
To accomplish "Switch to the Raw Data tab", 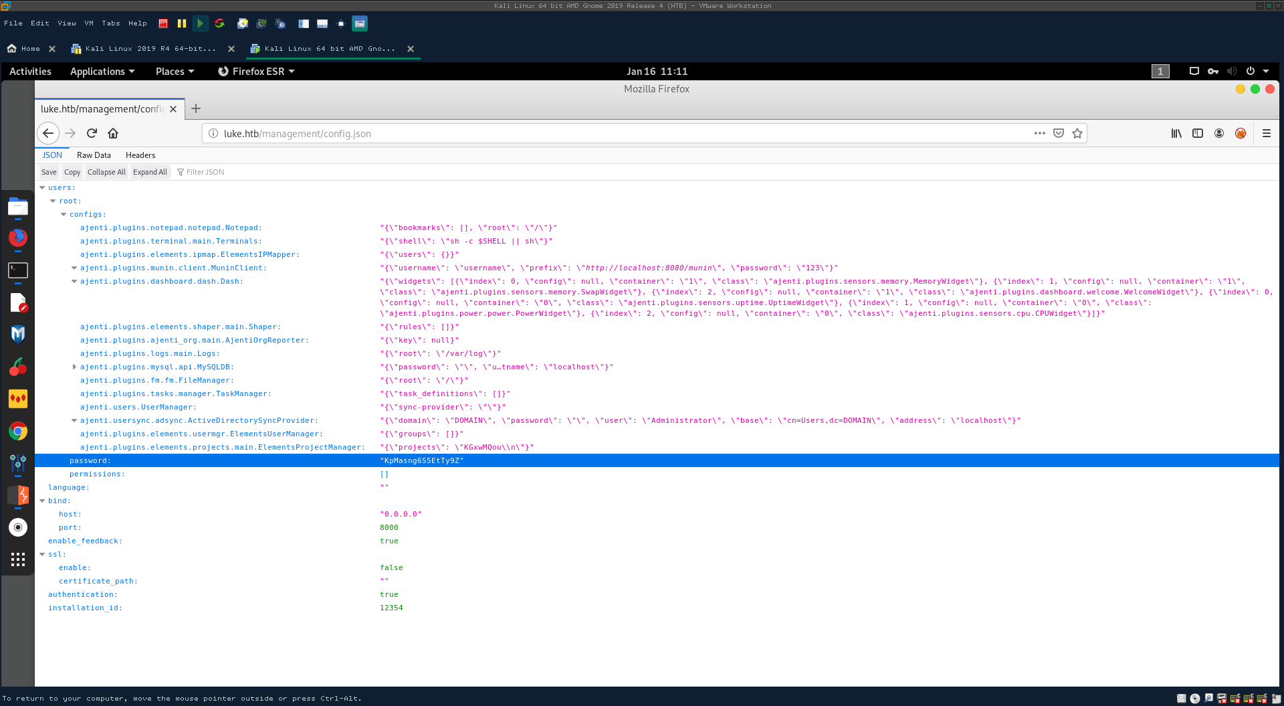I will click(94, 155).
